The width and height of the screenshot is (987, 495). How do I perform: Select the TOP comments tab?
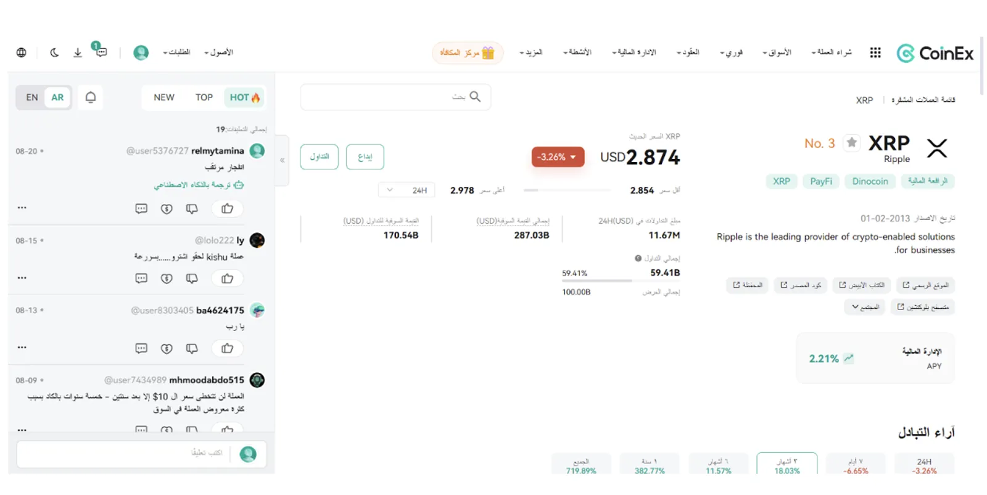coord(204,97)
